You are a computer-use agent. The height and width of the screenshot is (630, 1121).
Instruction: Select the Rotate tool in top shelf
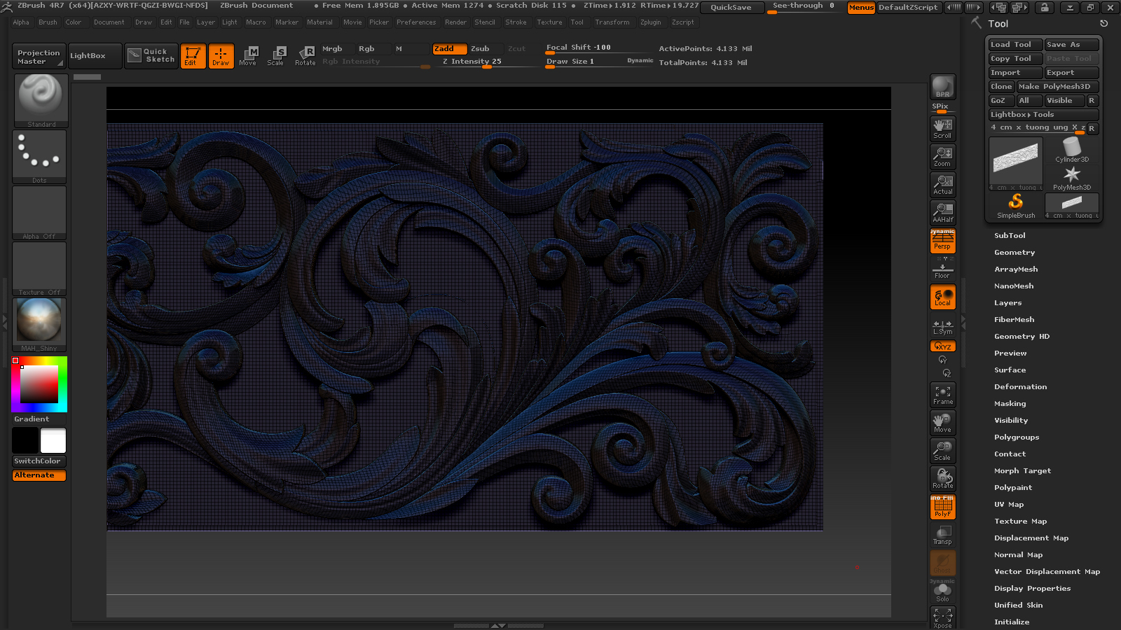305,55
